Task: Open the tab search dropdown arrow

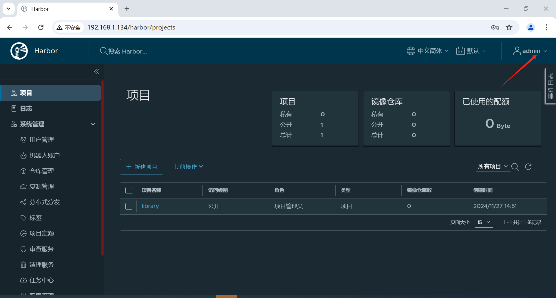Action: click(x=9, y=9)
